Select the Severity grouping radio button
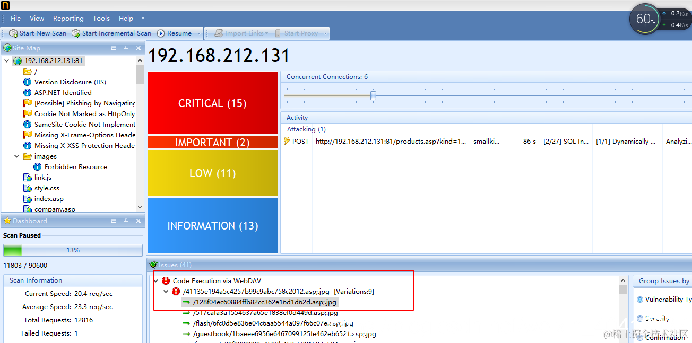The width and height of the screenshot is (692, 343). [x=640, y=319]
